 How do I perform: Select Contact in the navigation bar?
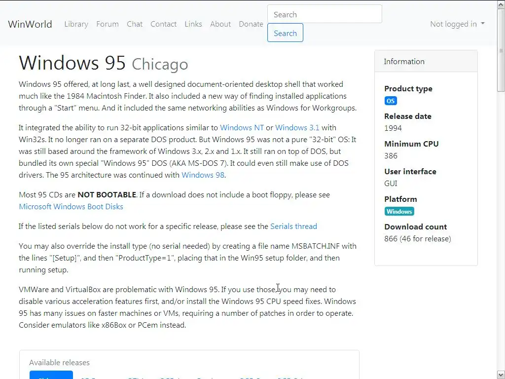163,24
